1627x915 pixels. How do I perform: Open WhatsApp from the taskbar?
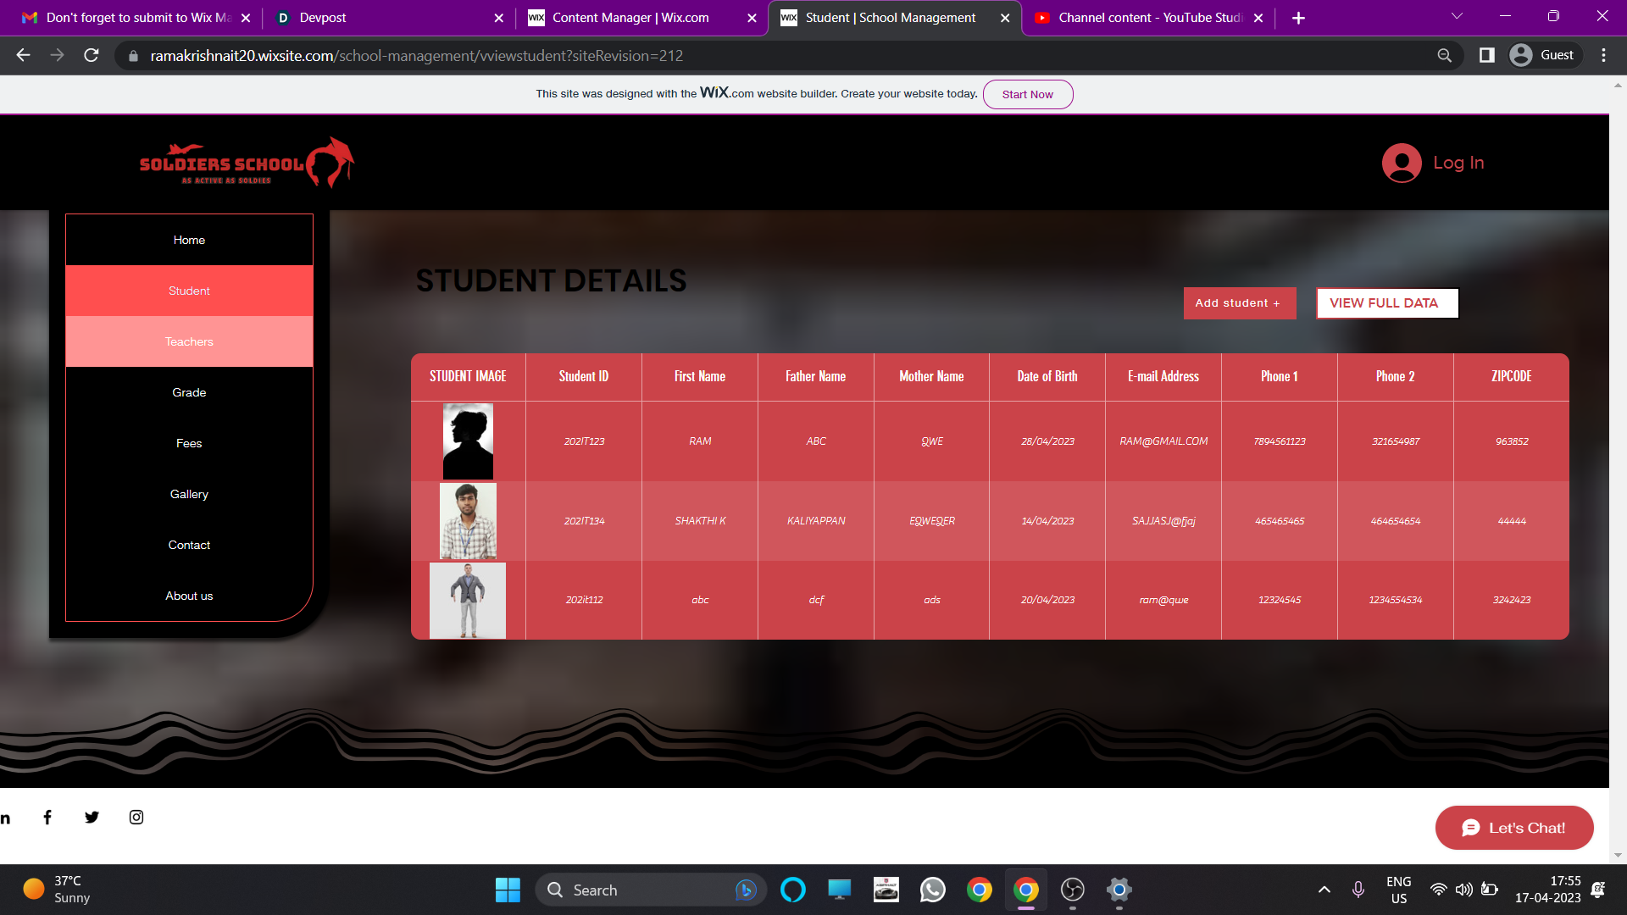coord(932,890)
